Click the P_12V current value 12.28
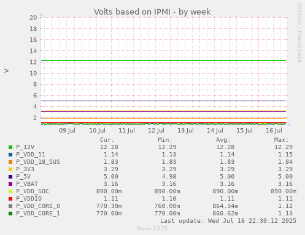This screenshot has width=305, height=235. (109, 147)
